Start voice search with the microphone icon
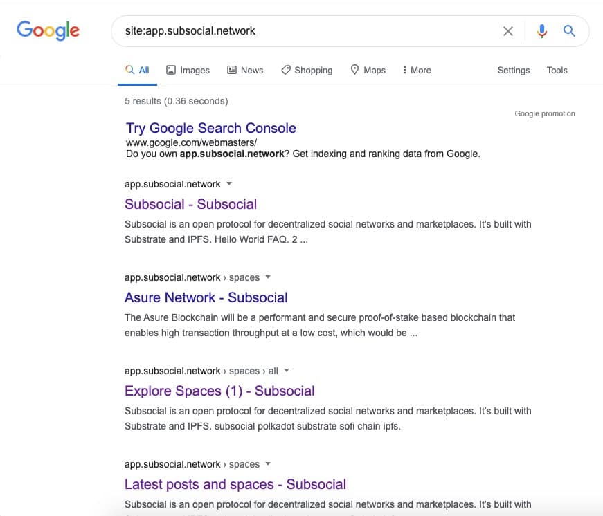The width and height of the screenshot is (603, 516). click(x=542, y=31)
